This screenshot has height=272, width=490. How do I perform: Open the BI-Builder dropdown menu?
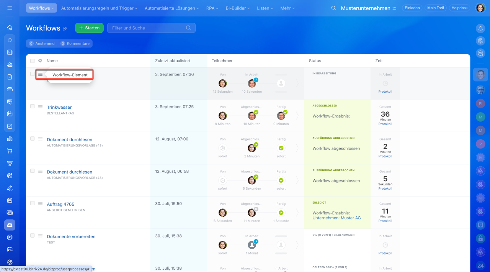[237, 8]
